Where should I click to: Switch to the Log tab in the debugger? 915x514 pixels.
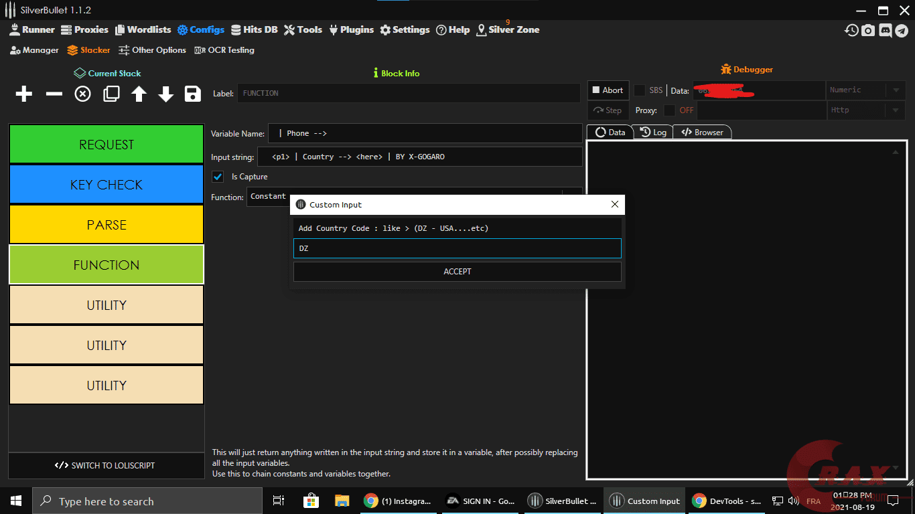pos(653,133)
